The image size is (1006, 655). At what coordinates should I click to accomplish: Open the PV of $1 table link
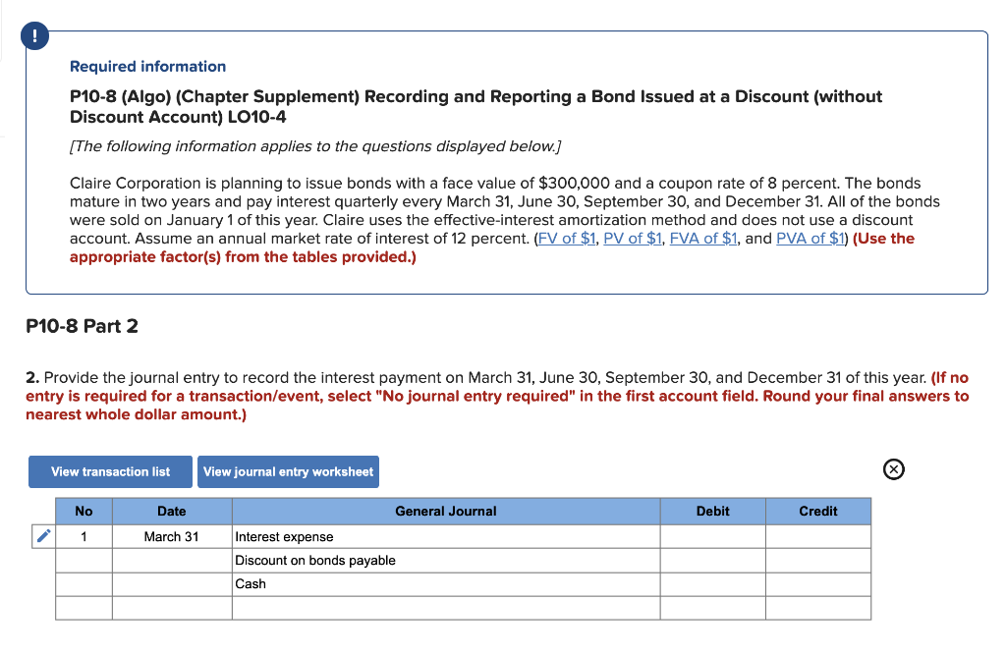(x=632, y=238)
